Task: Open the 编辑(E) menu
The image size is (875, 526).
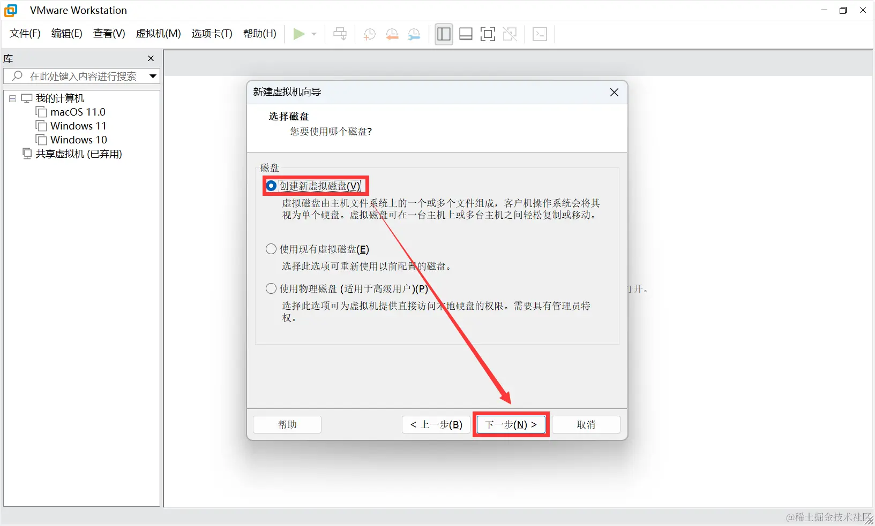Action: [x=67, y=34]
